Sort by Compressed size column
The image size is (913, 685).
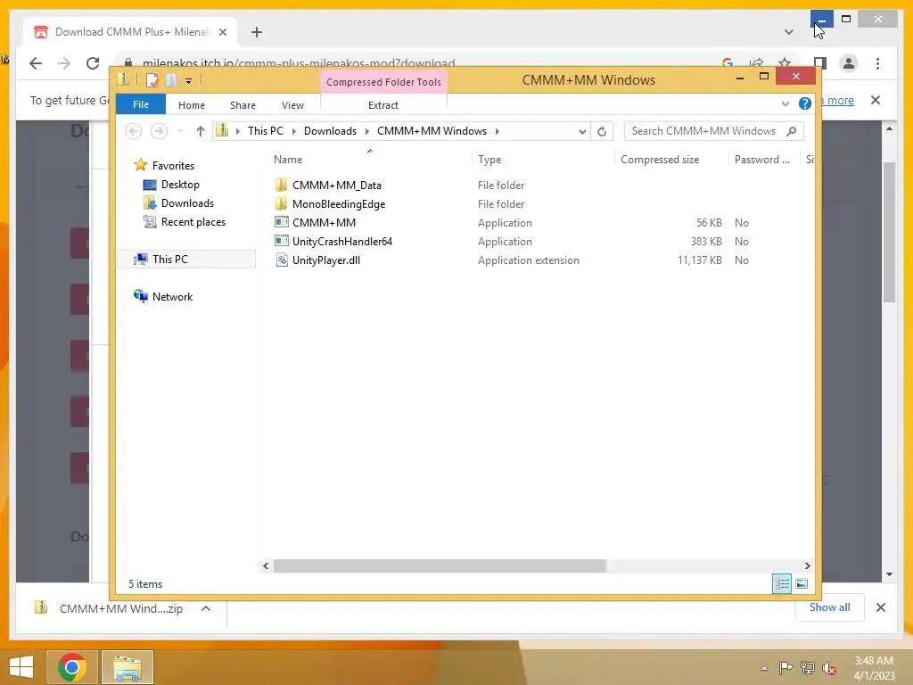pos(660,160)
